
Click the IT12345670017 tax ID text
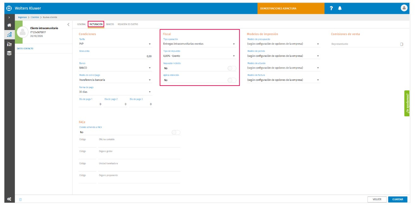click(38, 32)
